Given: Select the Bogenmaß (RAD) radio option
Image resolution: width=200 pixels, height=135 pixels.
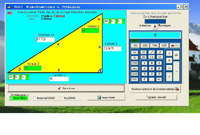Looking at the screenshot, I should [44, 98].
